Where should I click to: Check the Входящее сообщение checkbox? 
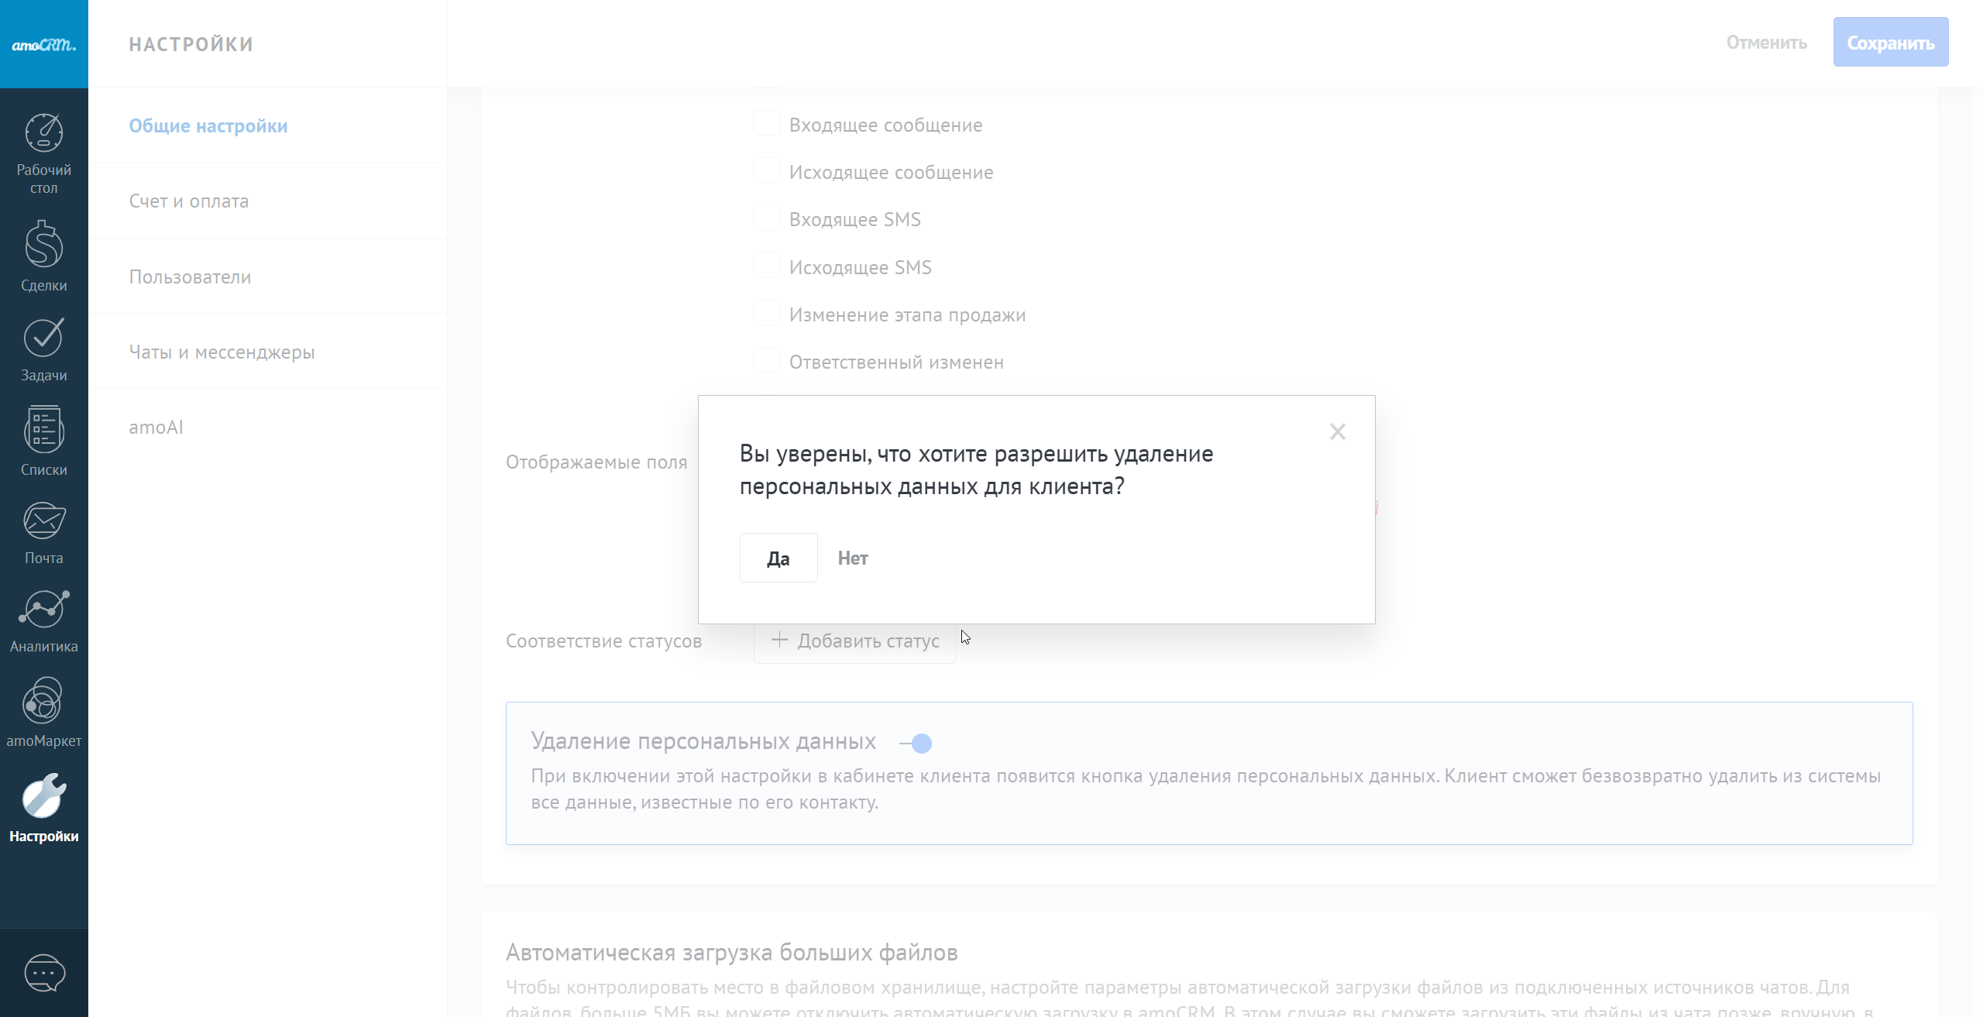tap(767, 124)
